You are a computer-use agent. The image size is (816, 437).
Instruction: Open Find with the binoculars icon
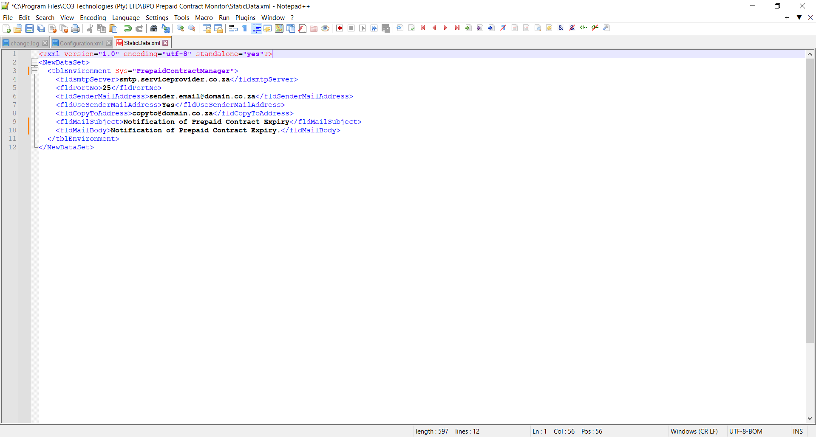(154, 28)
